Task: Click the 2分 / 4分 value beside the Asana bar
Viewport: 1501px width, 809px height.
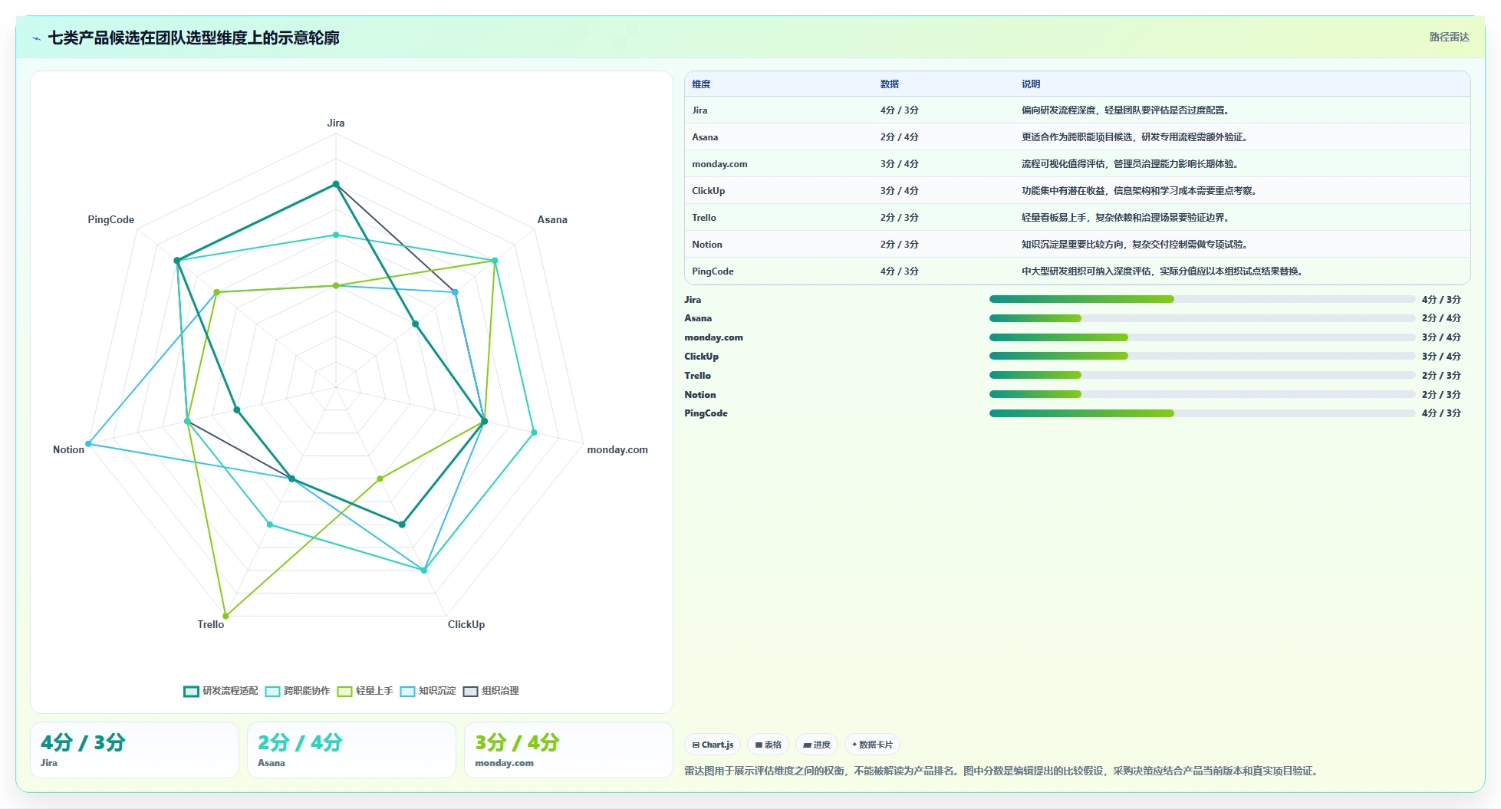Action: click(x=1441, y=318)
